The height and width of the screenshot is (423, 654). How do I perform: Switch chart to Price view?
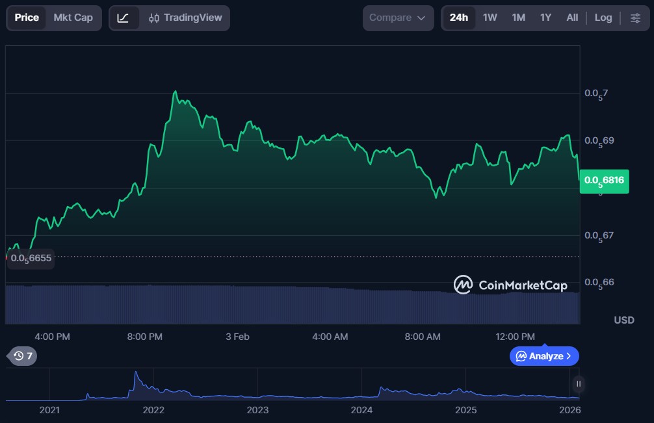(27, 18)
